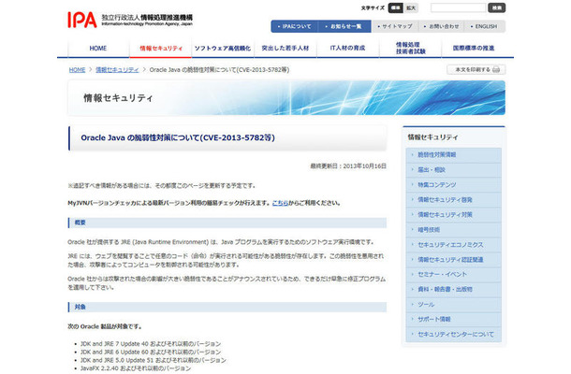Open 情報セキュリティ啓発 in sidebar
The height and width of the screenshot is (374, 571).
point(453,199)
